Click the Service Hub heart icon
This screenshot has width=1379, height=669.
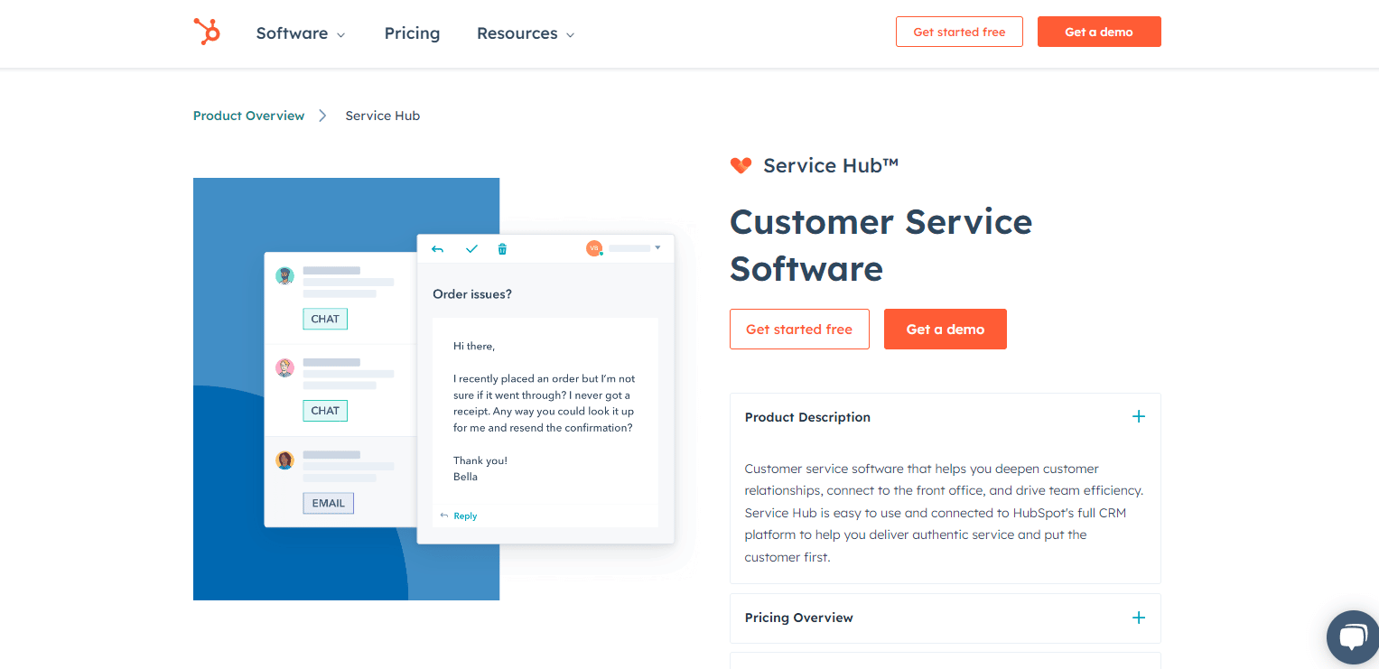click(741, 165)
